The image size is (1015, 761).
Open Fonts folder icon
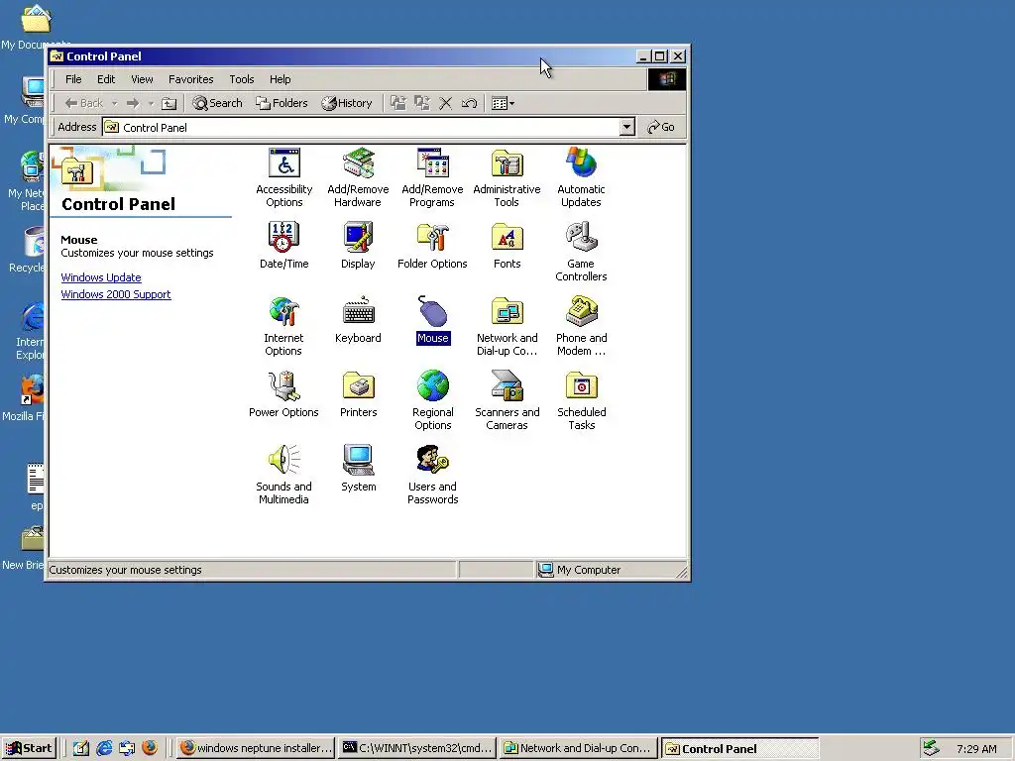pos(507,246)
